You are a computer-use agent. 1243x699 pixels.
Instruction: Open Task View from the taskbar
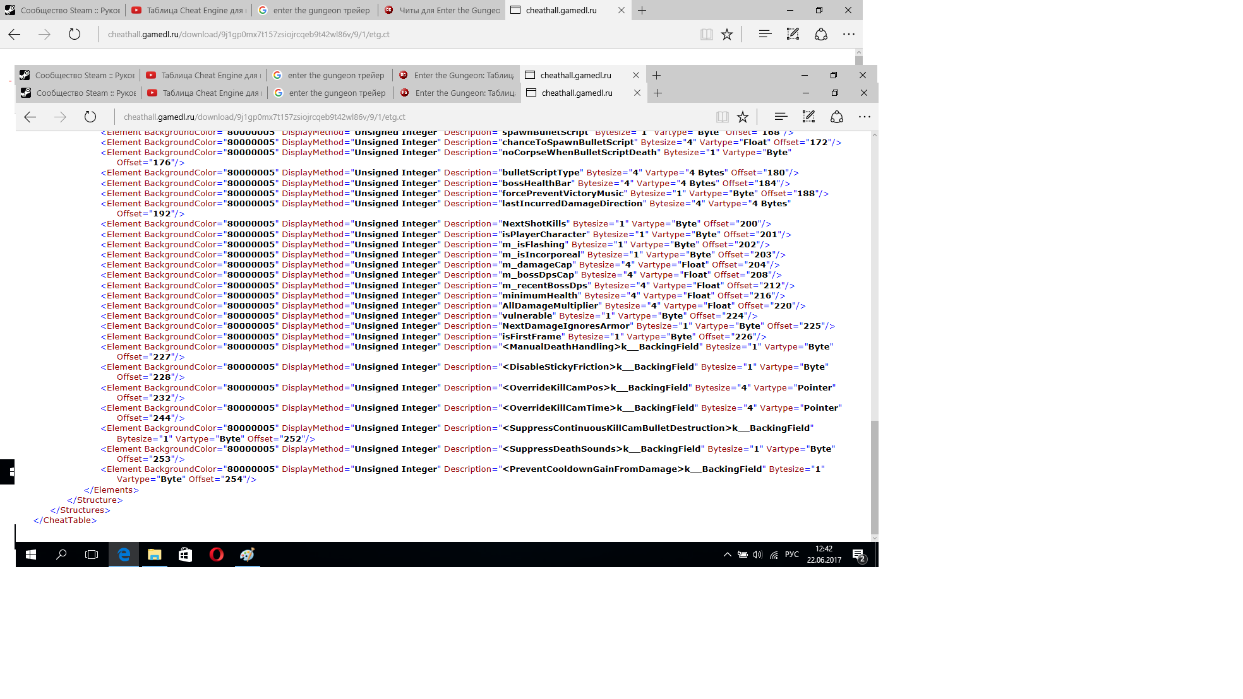[x=92, y=555]
